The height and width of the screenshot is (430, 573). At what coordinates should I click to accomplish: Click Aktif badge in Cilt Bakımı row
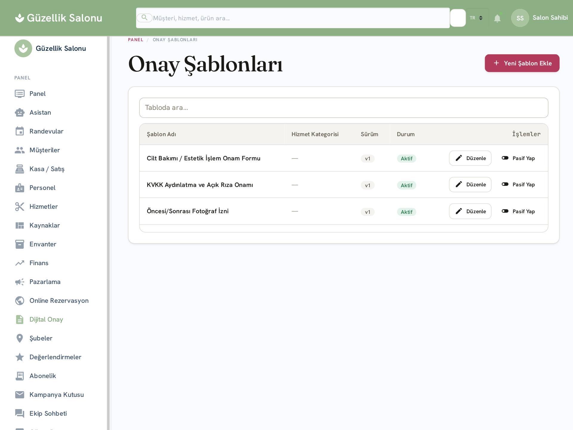[406, 159]
